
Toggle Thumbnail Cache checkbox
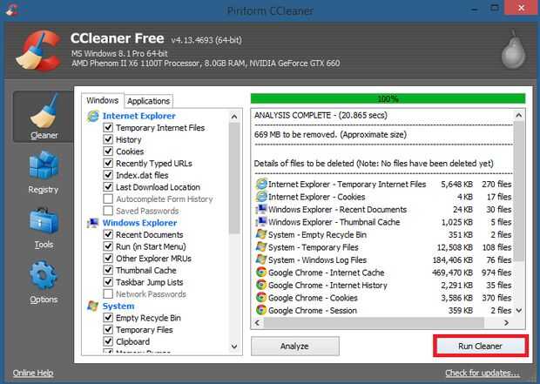tap(108, 270)
